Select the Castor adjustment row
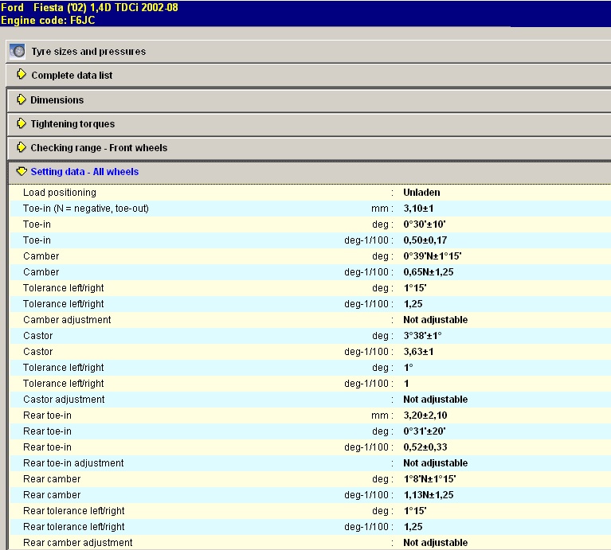Viewport: 611px width, 550px height. pos(65,400)
